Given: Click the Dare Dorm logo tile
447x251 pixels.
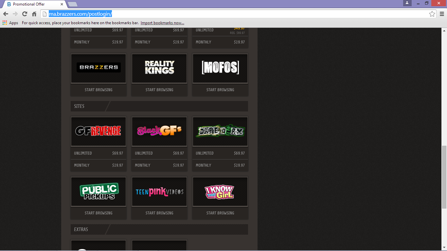Looking at the screenshot, I should point(220,131).
